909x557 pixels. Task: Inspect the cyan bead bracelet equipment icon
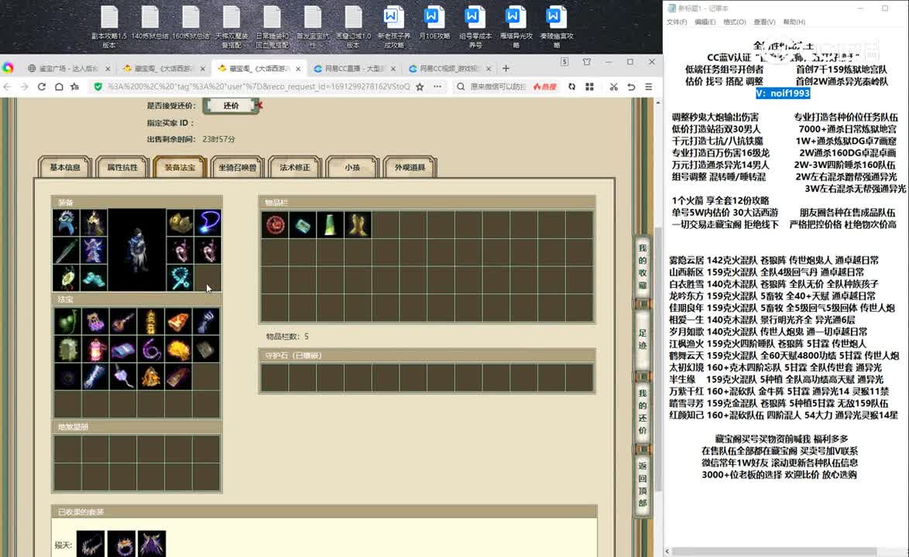pyautogui.click(x=180, y=278)
